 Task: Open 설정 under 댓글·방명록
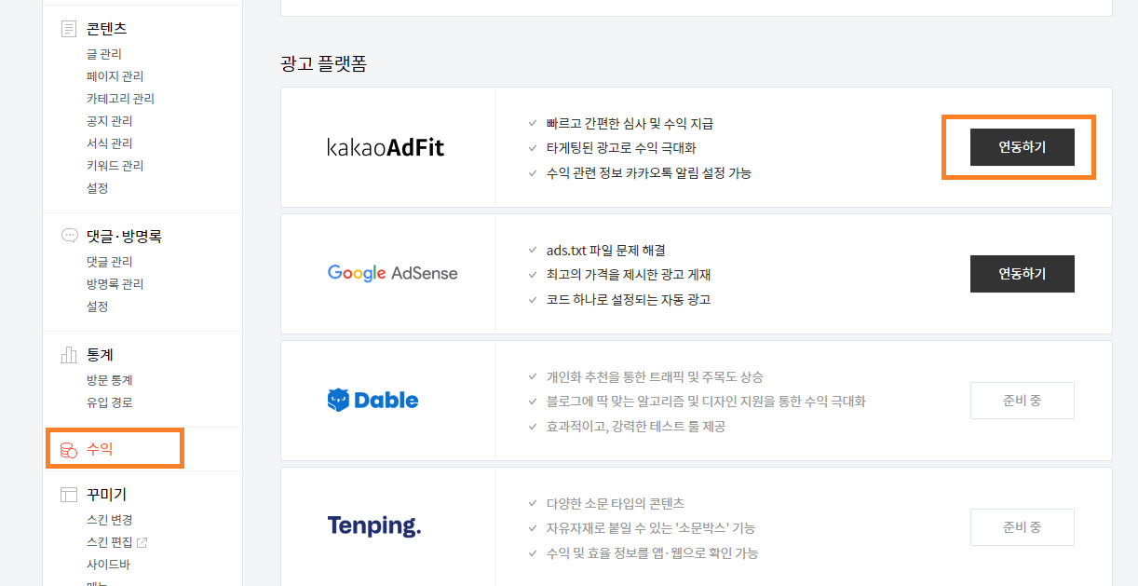(x=98, y=307)
